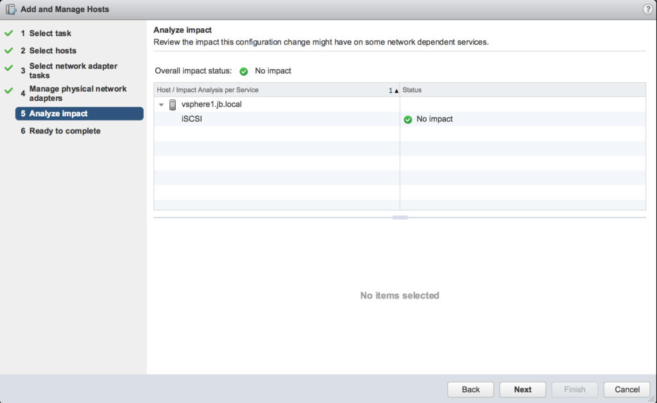The width and height of the screenshot is (657, 403).
Task: Click the Cancel button
Action: coord(627,389)
